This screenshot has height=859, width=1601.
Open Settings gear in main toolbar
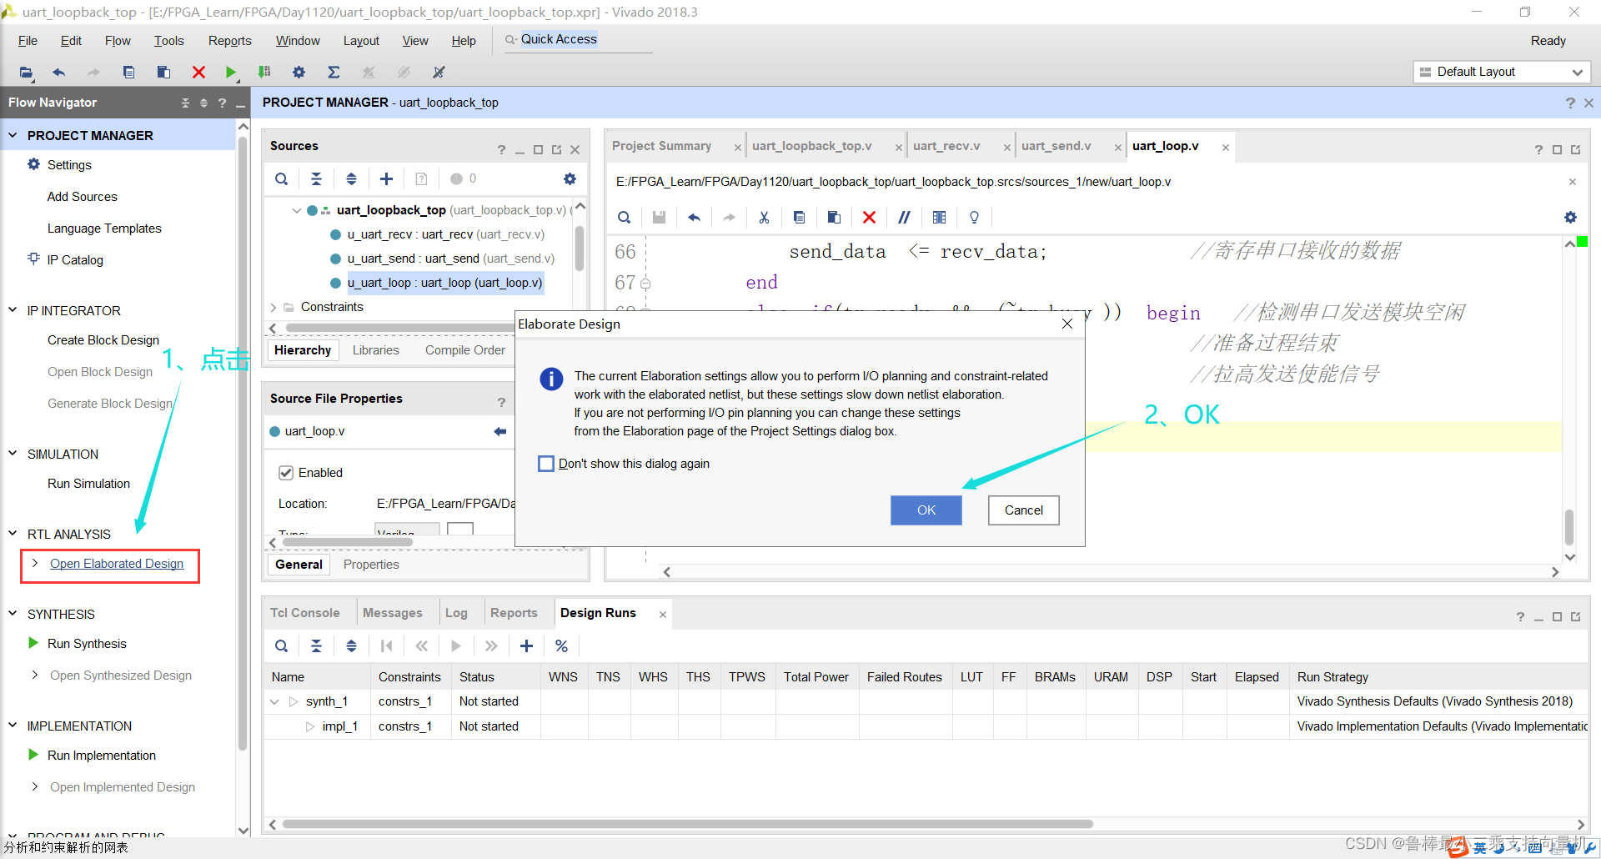pos(299,73)
